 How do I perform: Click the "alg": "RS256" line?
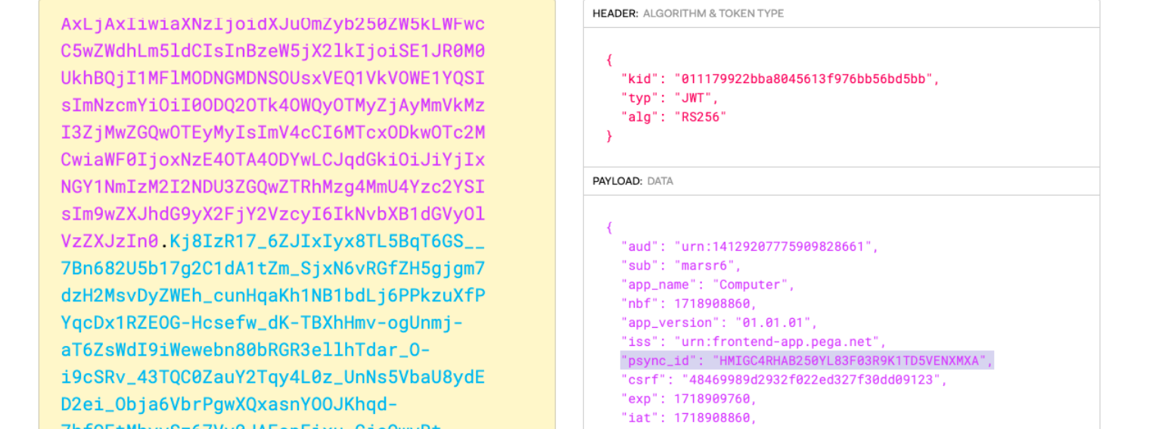673,117
